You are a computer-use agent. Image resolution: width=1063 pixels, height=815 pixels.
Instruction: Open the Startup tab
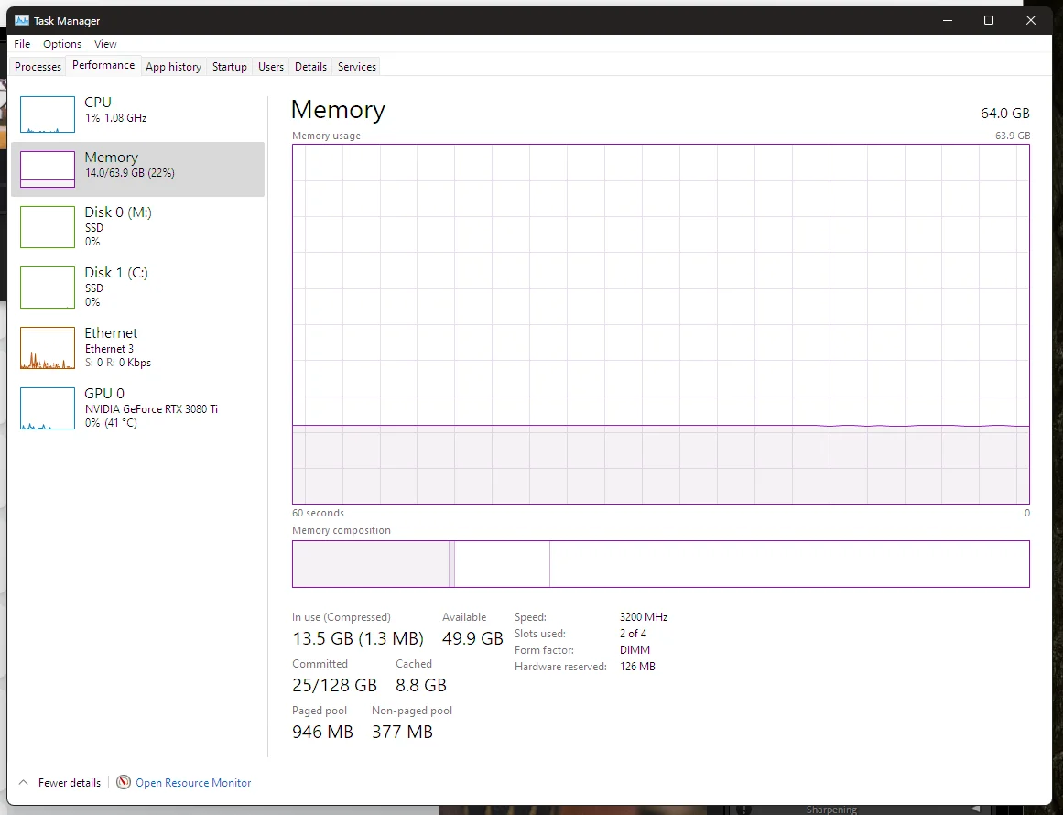229,67
